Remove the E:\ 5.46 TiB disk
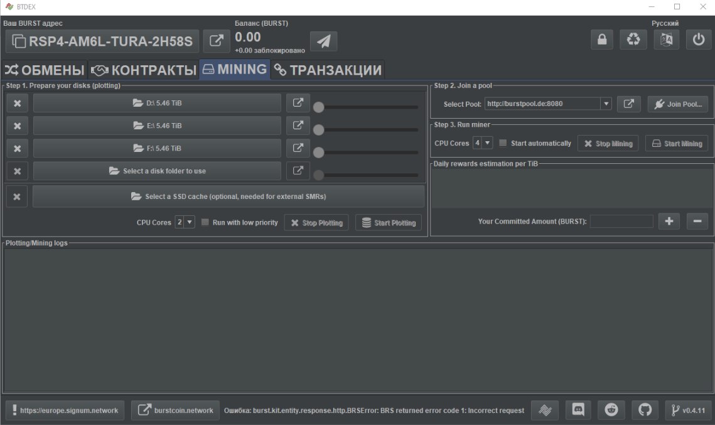This screenshot has width=715, height=425. (x=18, y=126)
